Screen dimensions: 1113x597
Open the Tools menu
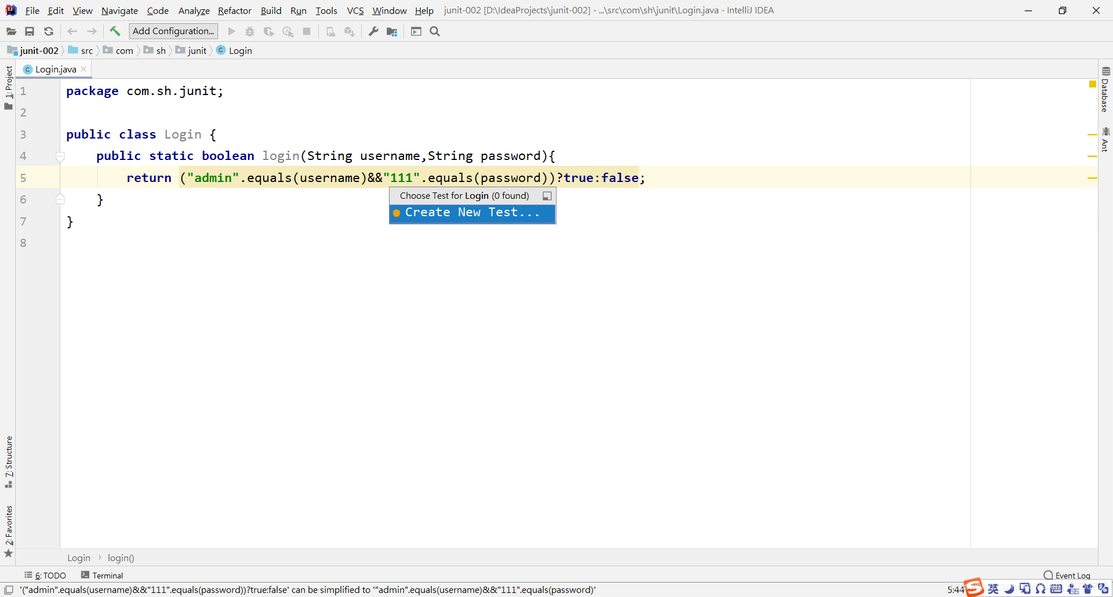tap(326, 10)
